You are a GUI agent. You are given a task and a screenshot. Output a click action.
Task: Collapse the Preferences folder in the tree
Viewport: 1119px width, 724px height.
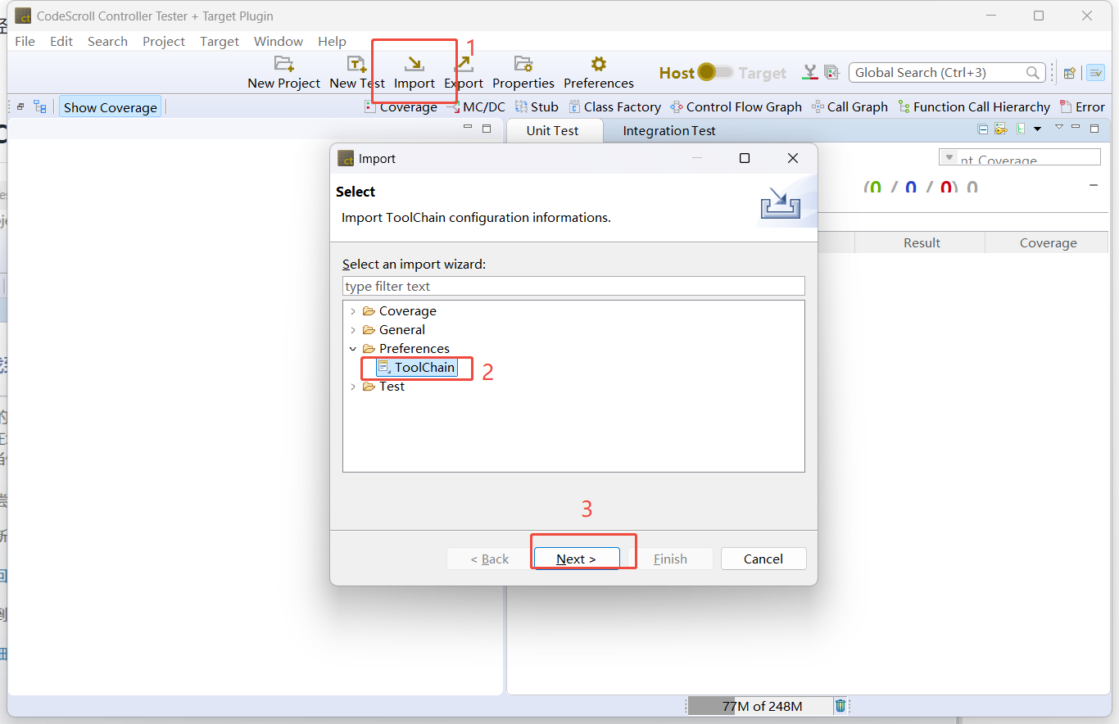tap(353, 349)
